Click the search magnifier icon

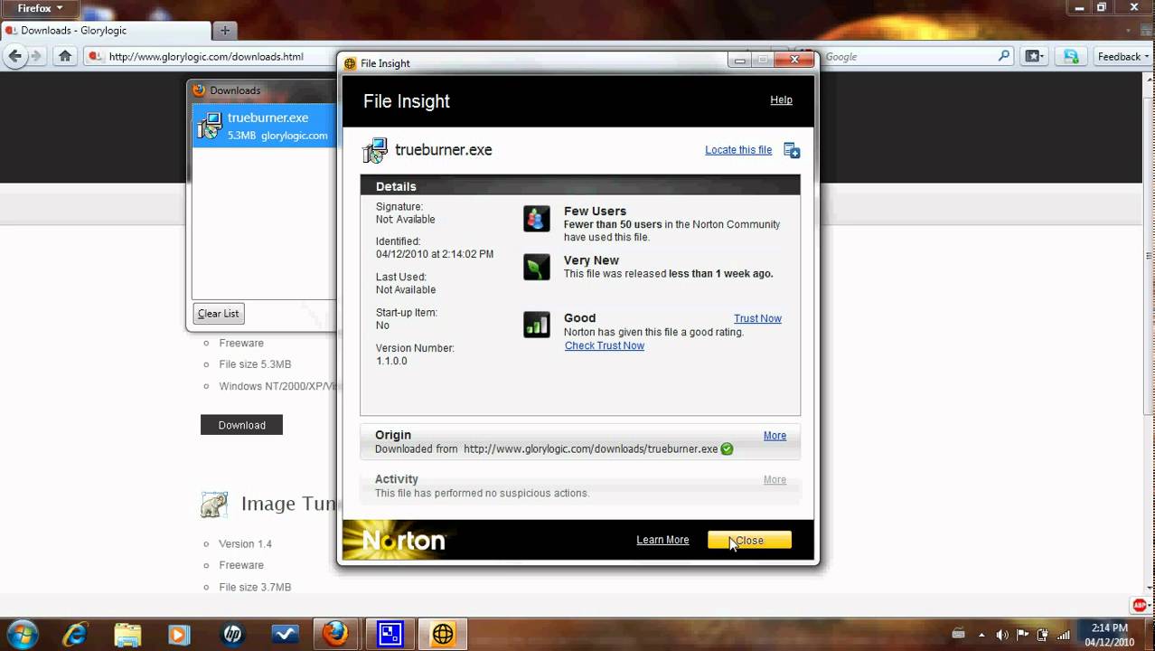coord(1004,56)
